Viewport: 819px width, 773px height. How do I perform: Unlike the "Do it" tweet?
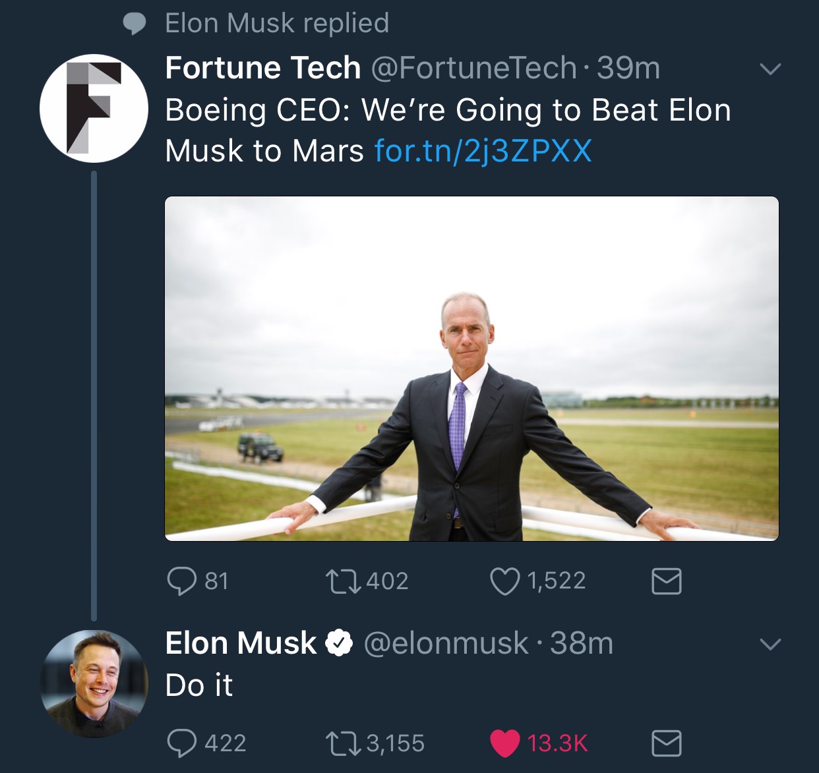point(505,743)
